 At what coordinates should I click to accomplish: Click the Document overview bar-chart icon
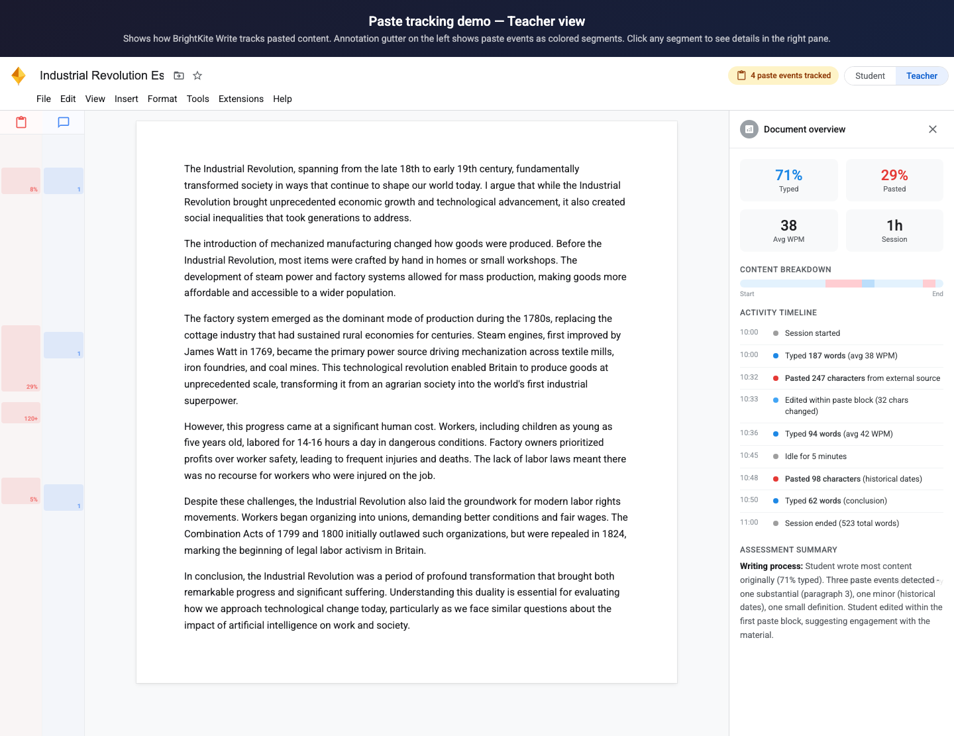click(749, 129)
